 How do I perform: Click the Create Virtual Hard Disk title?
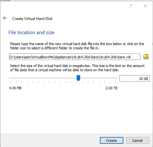click(x=33, y=19)
